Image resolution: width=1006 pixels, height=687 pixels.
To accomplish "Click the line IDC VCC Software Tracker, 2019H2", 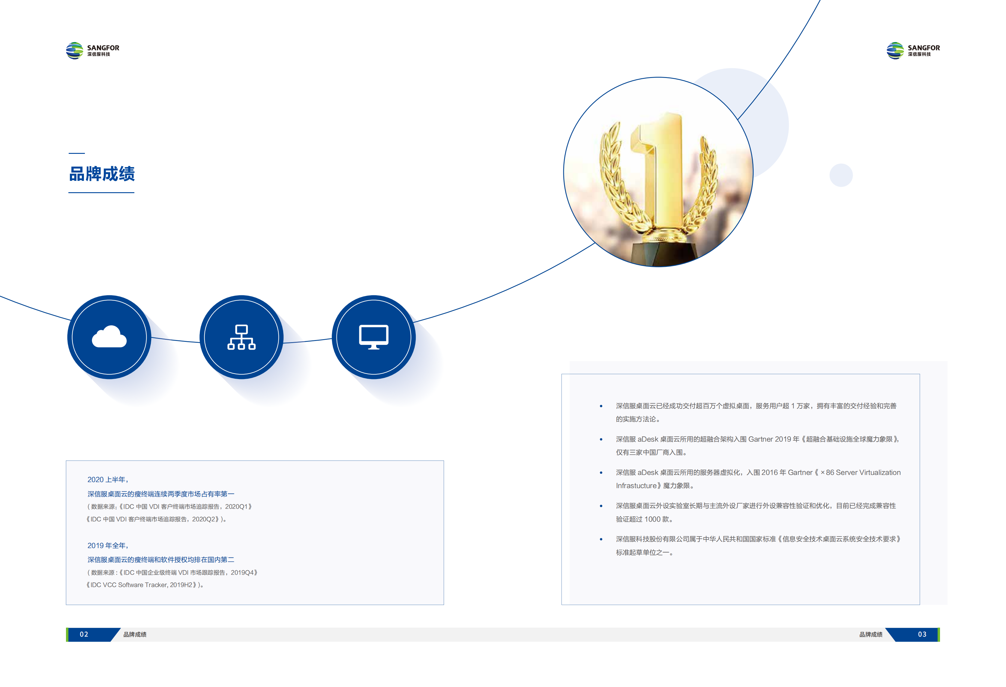I will [145, 585].
